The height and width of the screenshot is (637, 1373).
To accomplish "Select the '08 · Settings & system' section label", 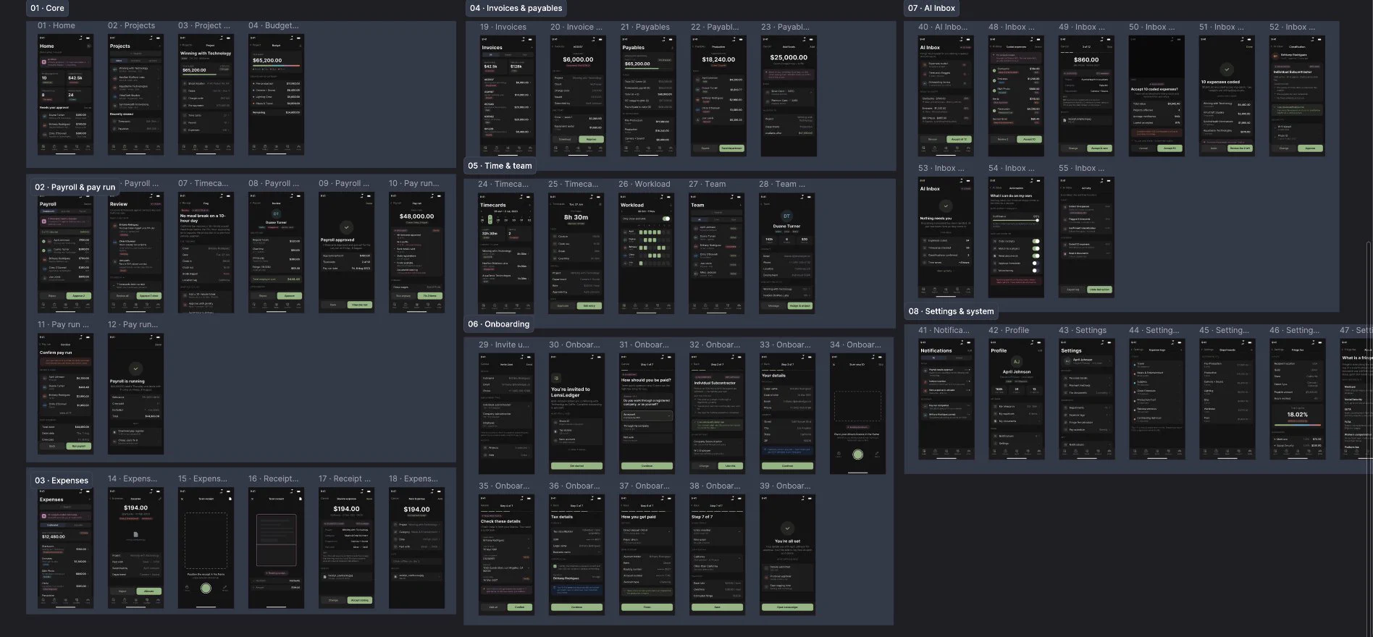I will click(x=951, y=311).
